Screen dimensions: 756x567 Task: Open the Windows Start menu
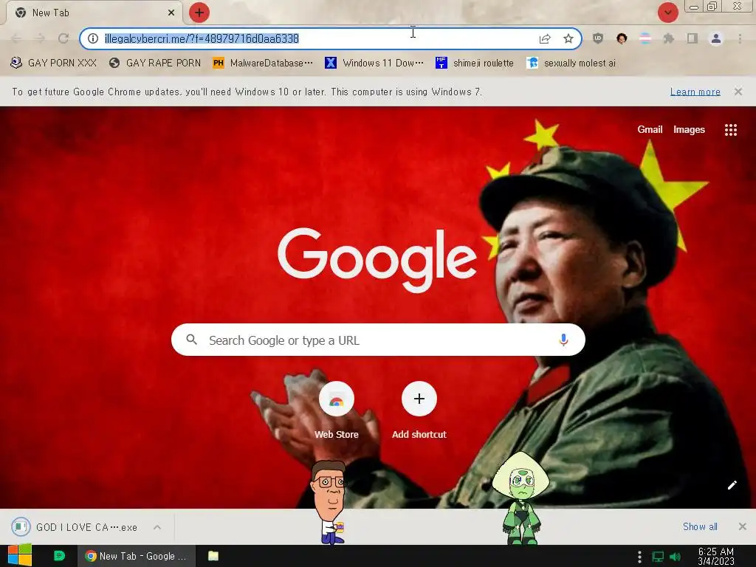pos(20,555)
